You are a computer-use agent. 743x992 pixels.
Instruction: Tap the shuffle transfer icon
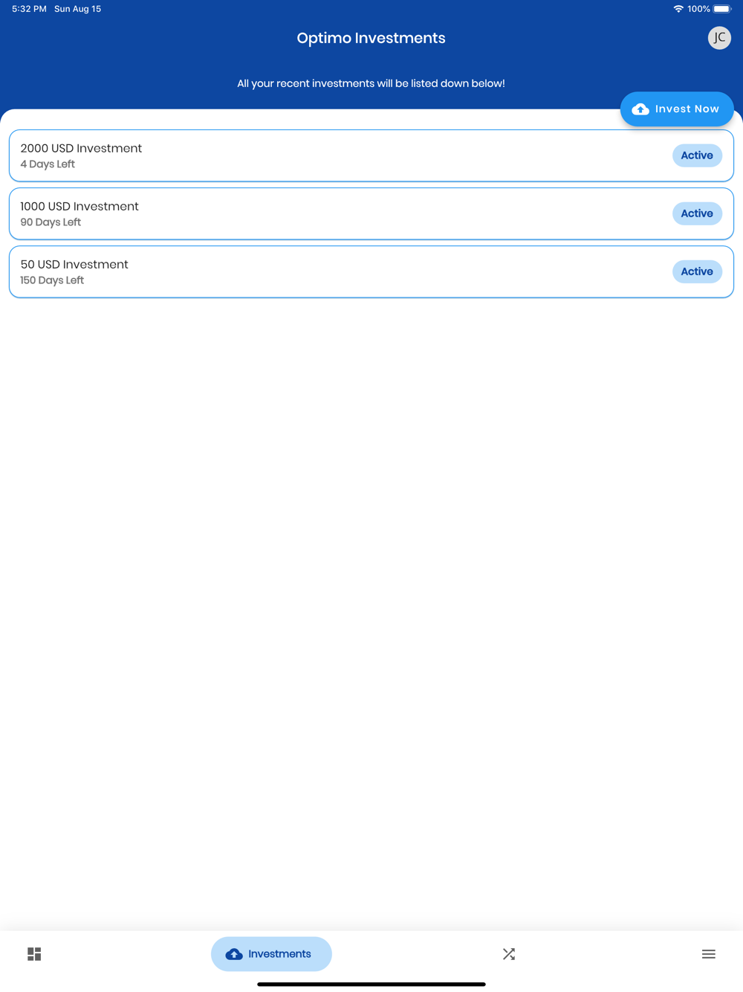click(509, 954)
